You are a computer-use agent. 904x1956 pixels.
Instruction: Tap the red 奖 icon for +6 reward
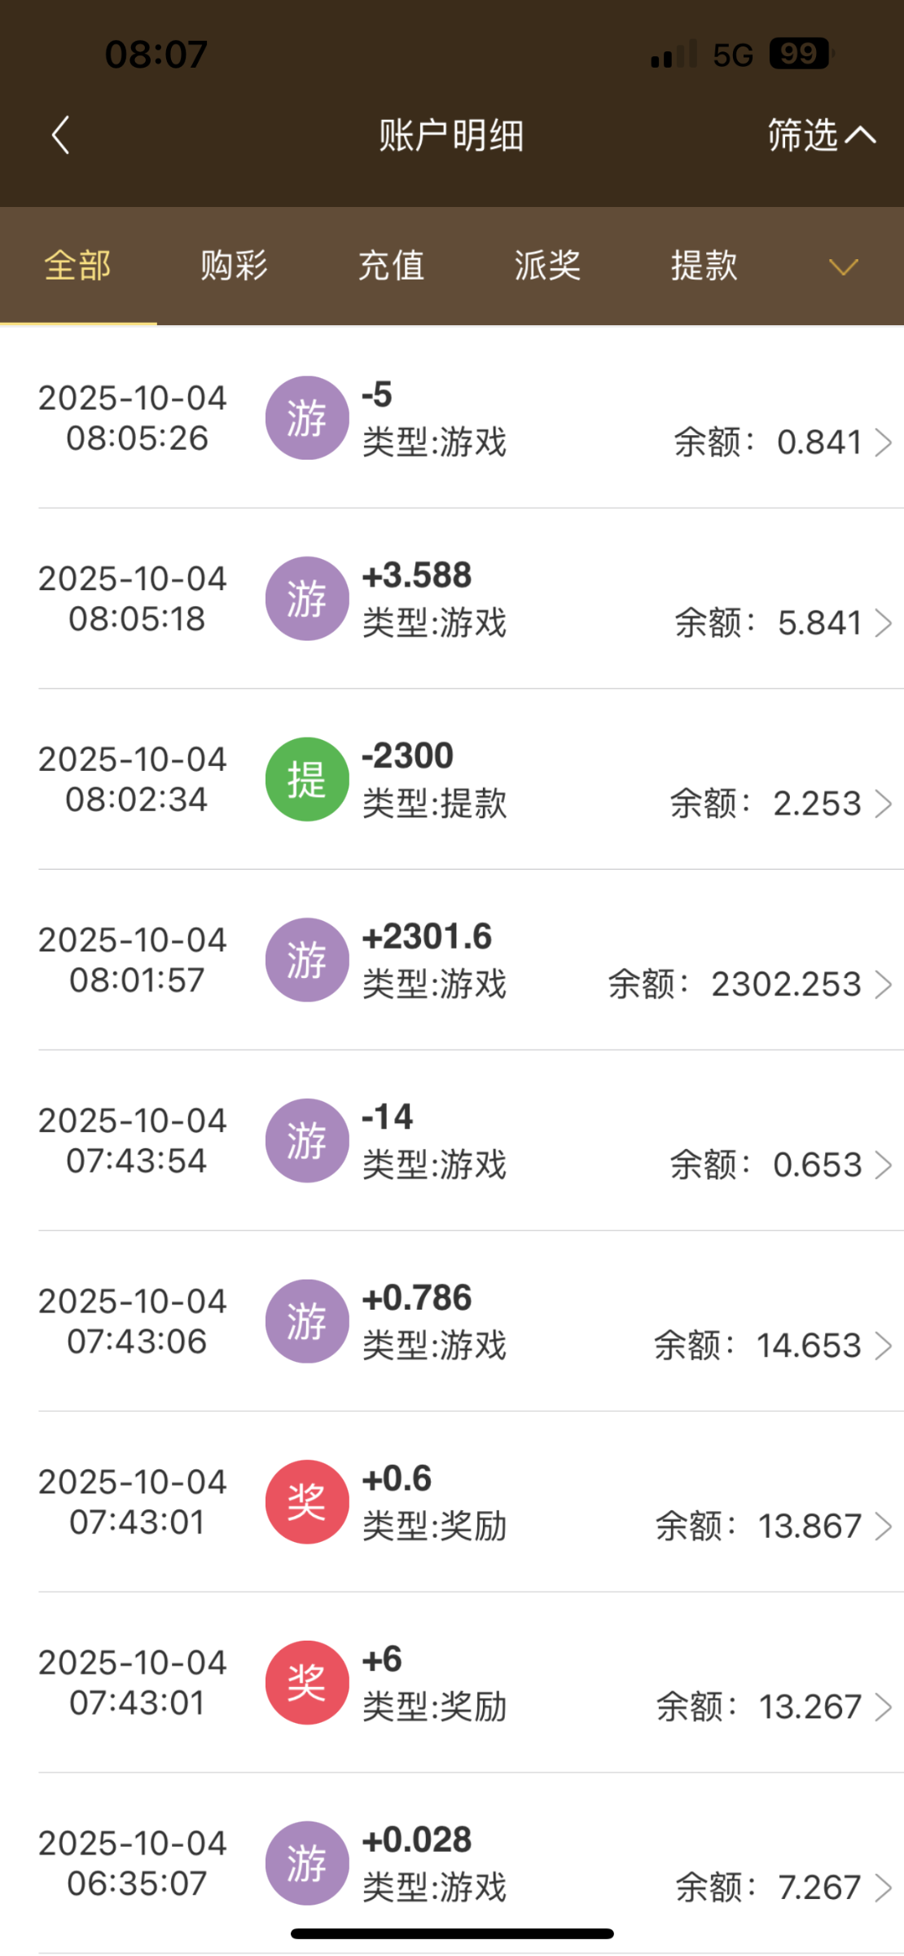point(307,1682)
